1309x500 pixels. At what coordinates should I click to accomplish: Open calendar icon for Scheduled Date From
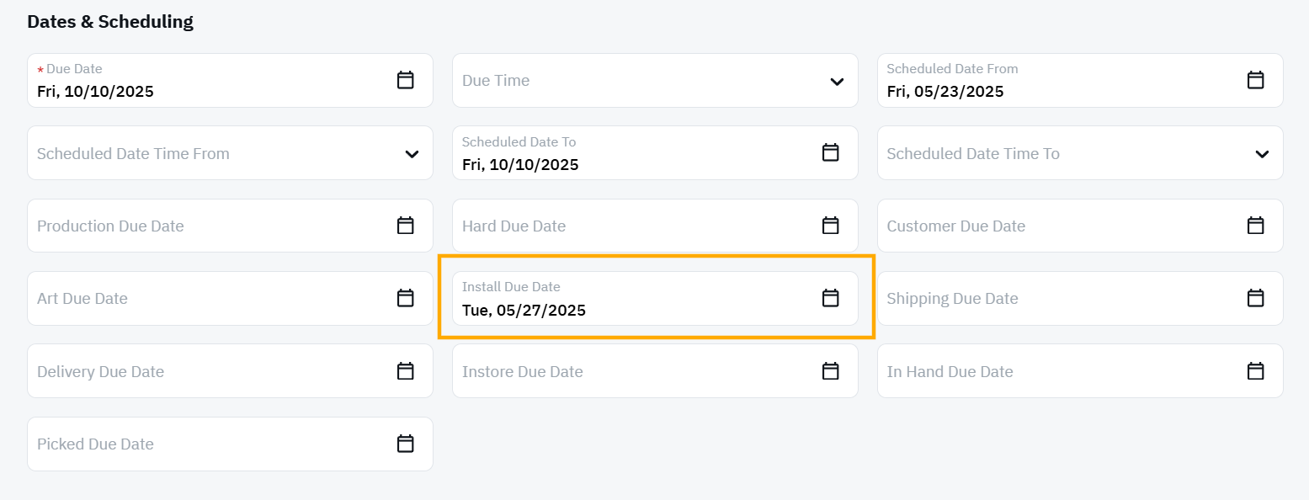pyautogui.click(x=1255, y=80)
